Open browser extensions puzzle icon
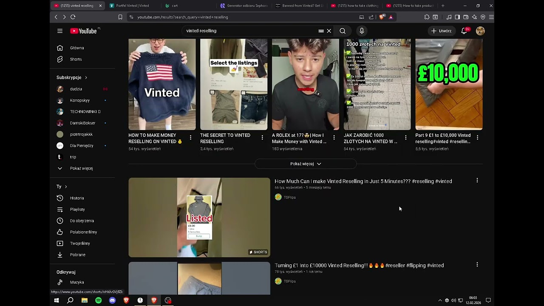This screenshot has width=544, height=306. point(427,17)
